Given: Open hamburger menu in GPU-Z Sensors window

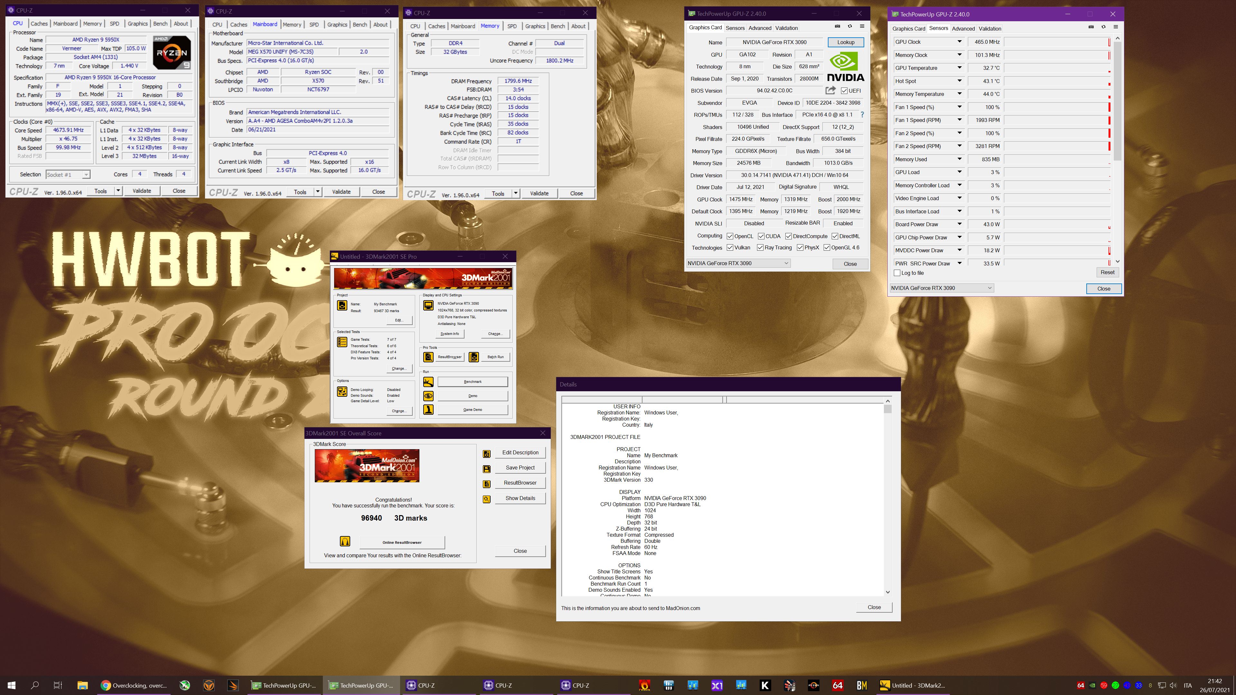Looking at the screenshot, I should tap(1116, 27).
